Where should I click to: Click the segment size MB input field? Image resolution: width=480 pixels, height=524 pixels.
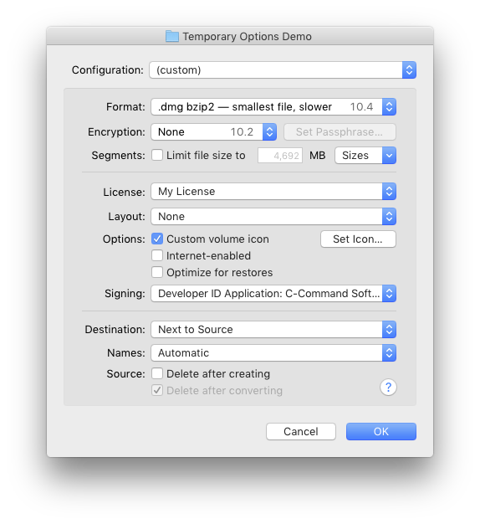point(280,156)
